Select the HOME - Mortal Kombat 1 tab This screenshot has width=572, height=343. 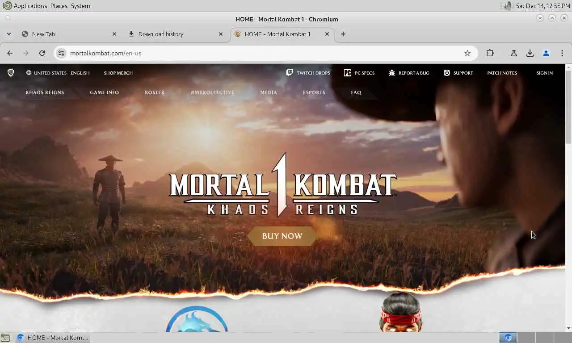tap(282, 34)
